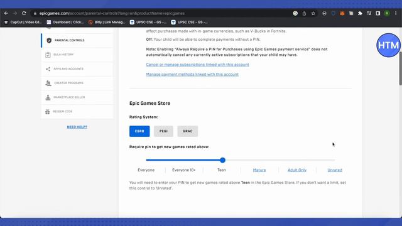Open the first UPSC CSE - GS bookmark
The height and width of the screenshot is (226, 402).
(148, 23)
